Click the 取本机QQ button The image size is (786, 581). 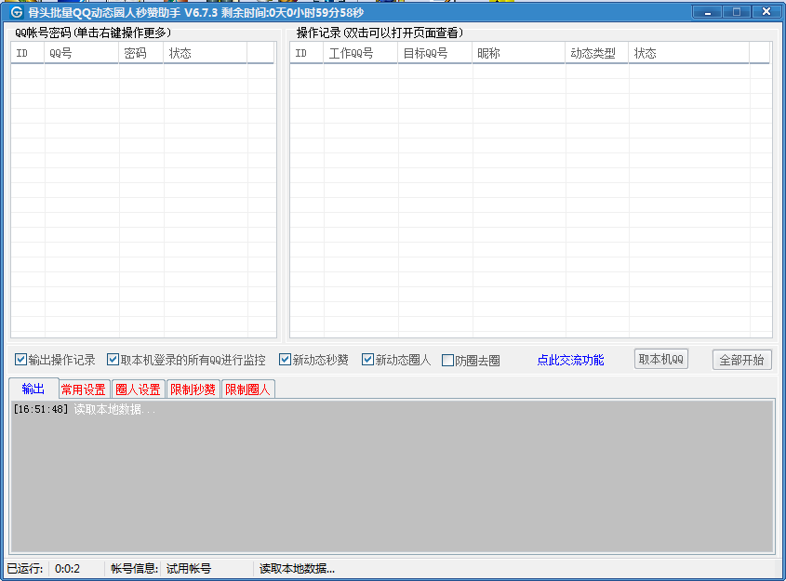(661, 359)
